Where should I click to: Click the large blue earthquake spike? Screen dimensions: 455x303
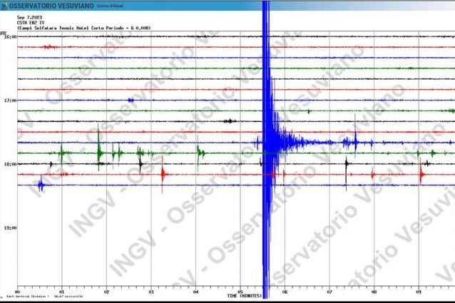pos(267,143)
